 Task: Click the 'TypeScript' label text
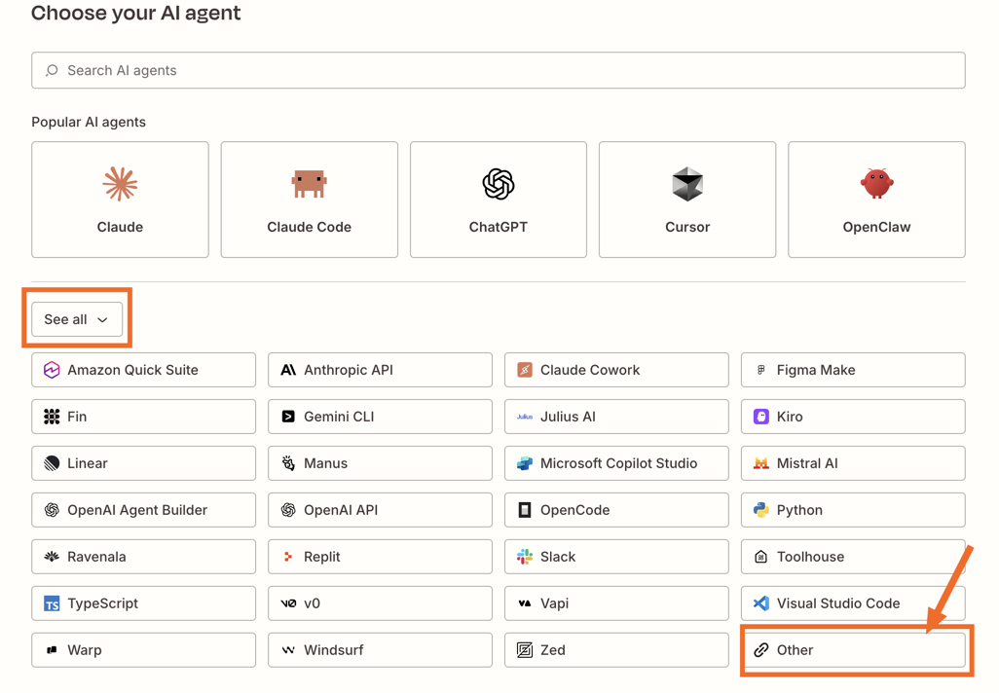point(102,603)
